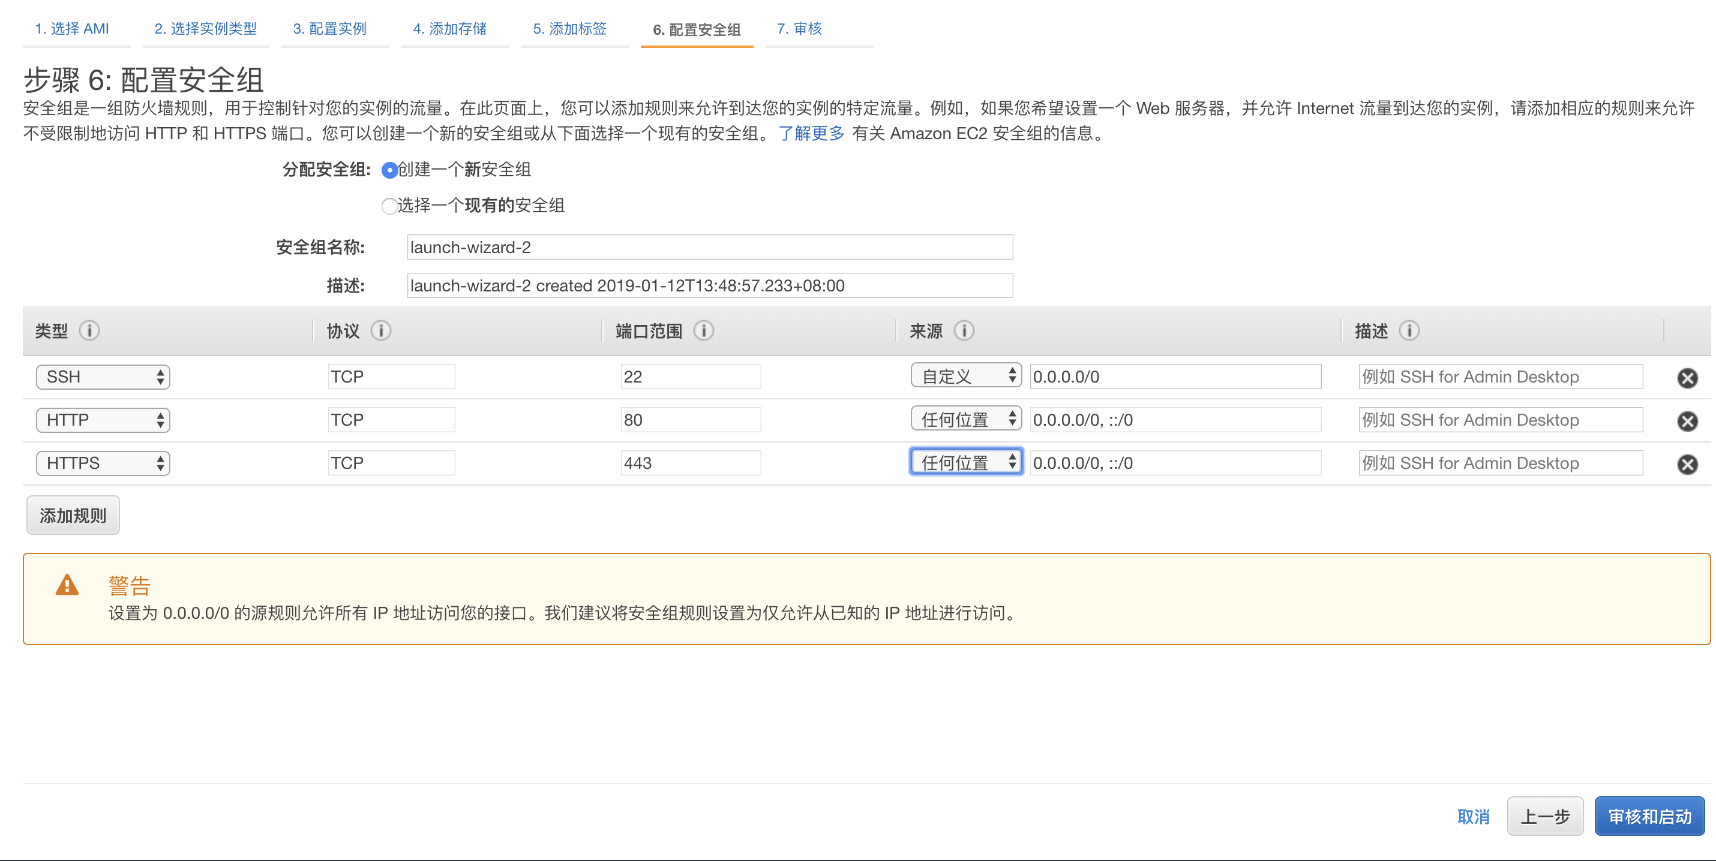Click the 安全组名称 input field
1716x861 pixels.
(709, 247)
